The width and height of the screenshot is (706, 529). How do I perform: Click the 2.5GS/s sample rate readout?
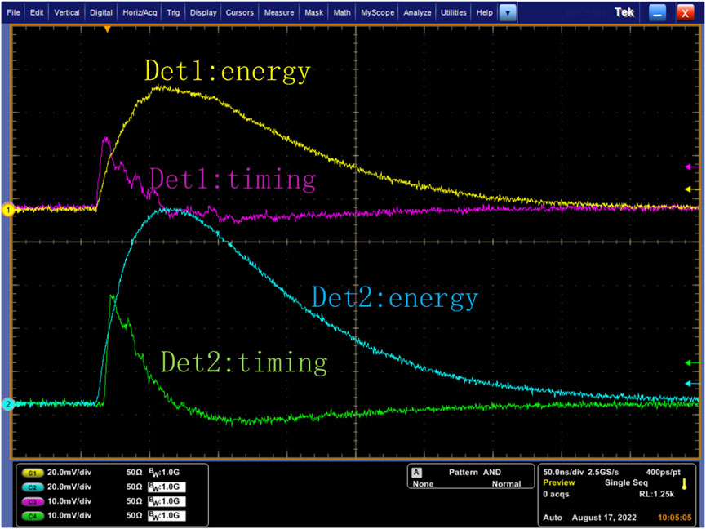point(603,473)
